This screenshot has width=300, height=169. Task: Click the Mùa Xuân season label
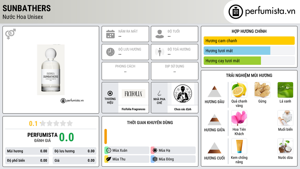(120, 151)
